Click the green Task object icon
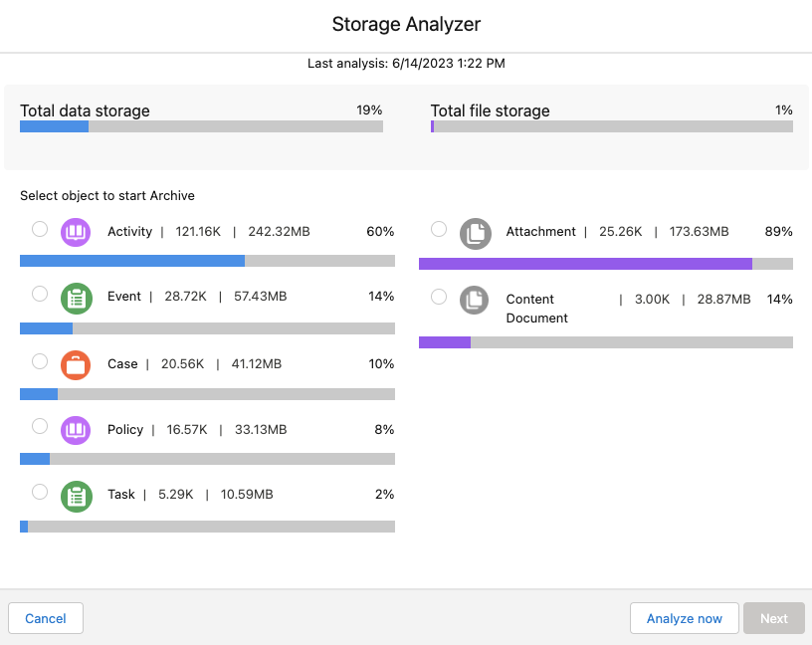 point(77,496)
